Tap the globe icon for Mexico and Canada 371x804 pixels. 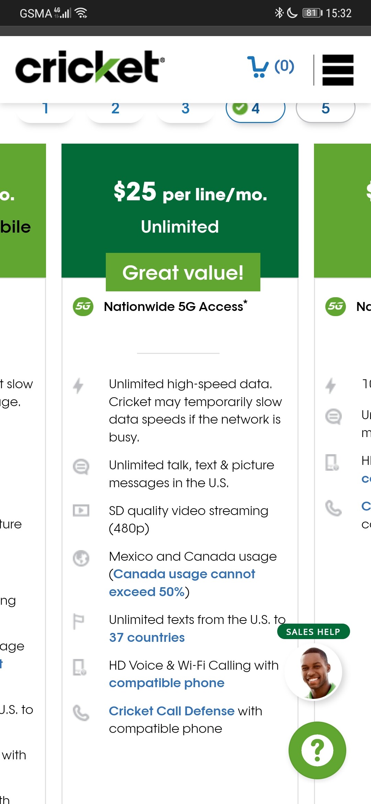tap(81, 558)
